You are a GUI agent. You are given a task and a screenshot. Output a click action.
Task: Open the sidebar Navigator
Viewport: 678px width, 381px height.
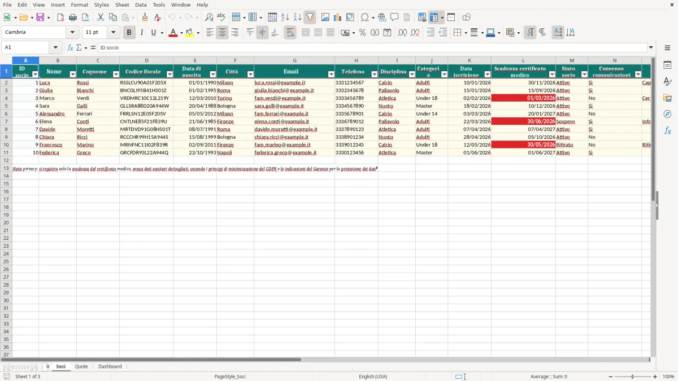pos(667,114)
